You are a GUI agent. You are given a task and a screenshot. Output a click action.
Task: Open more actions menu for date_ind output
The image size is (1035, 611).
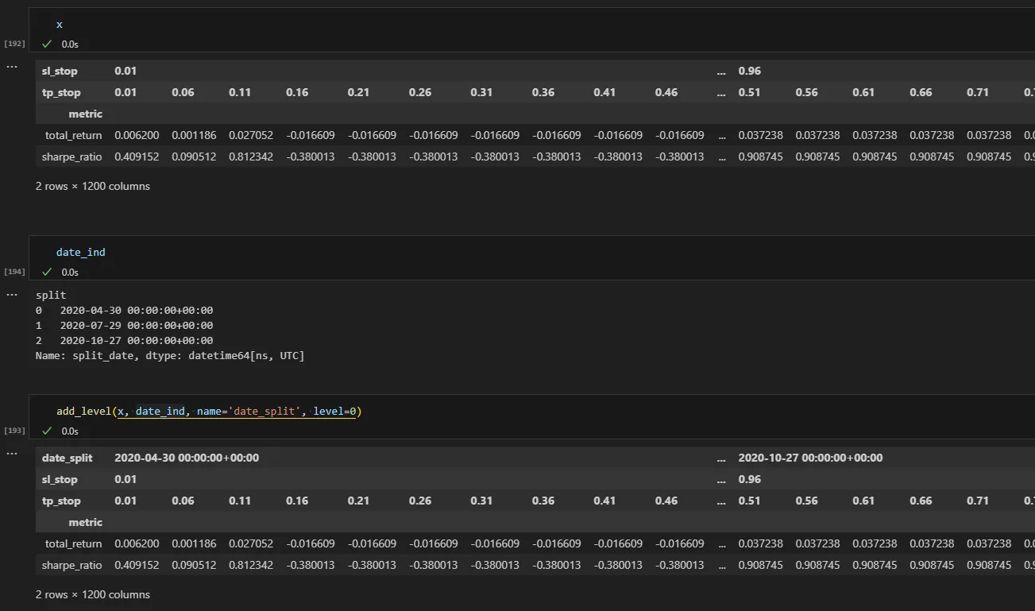[x=12, y=295]
